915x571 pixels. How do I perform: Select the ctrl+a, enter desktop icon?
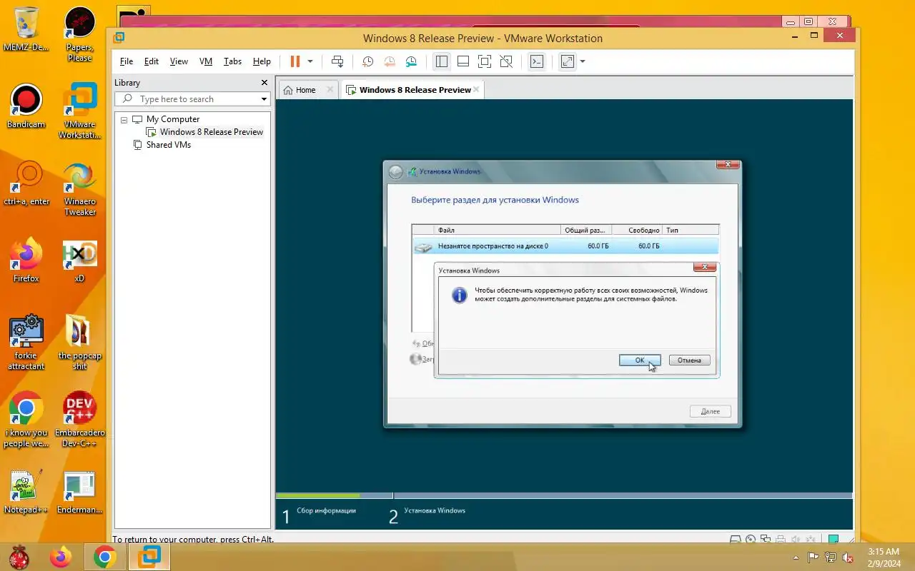click(26, 184)
